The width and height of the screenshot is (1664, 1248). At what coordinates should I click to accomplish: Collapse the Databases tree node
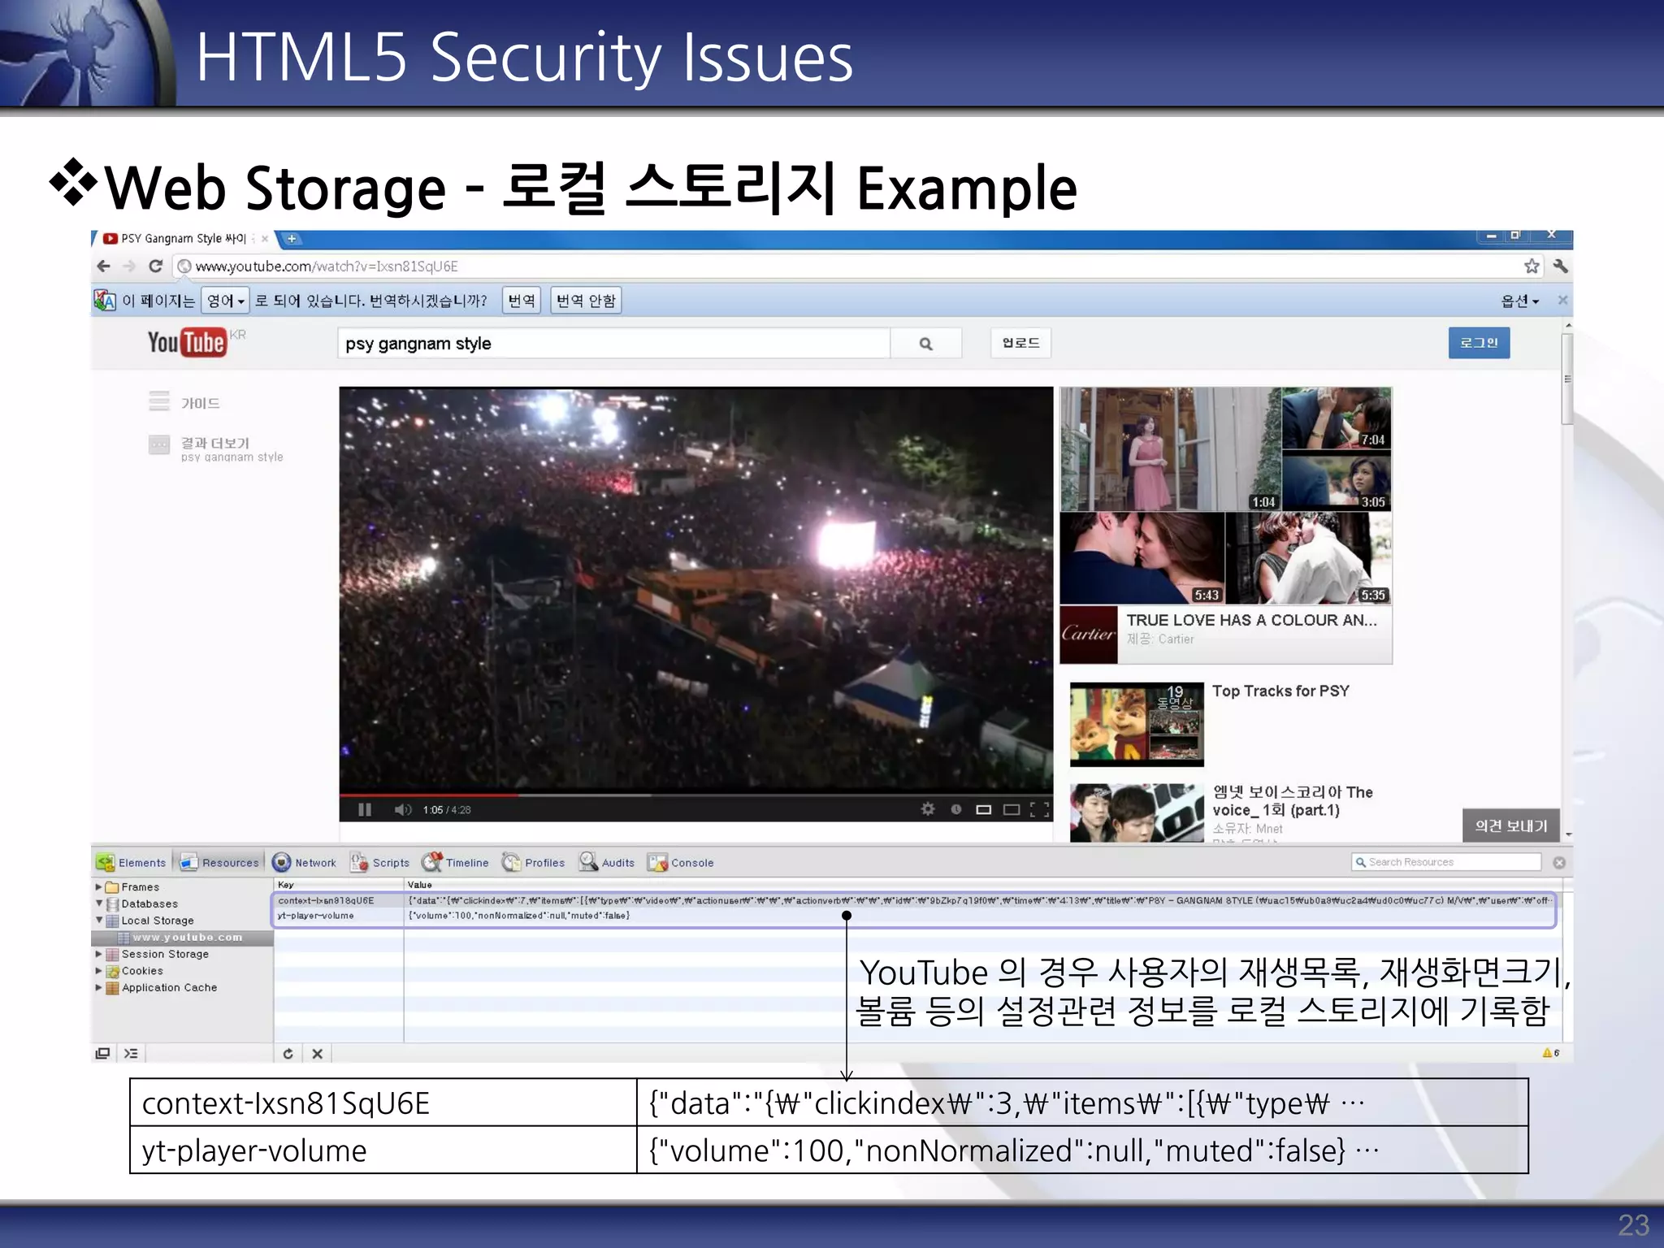[99, 903]
